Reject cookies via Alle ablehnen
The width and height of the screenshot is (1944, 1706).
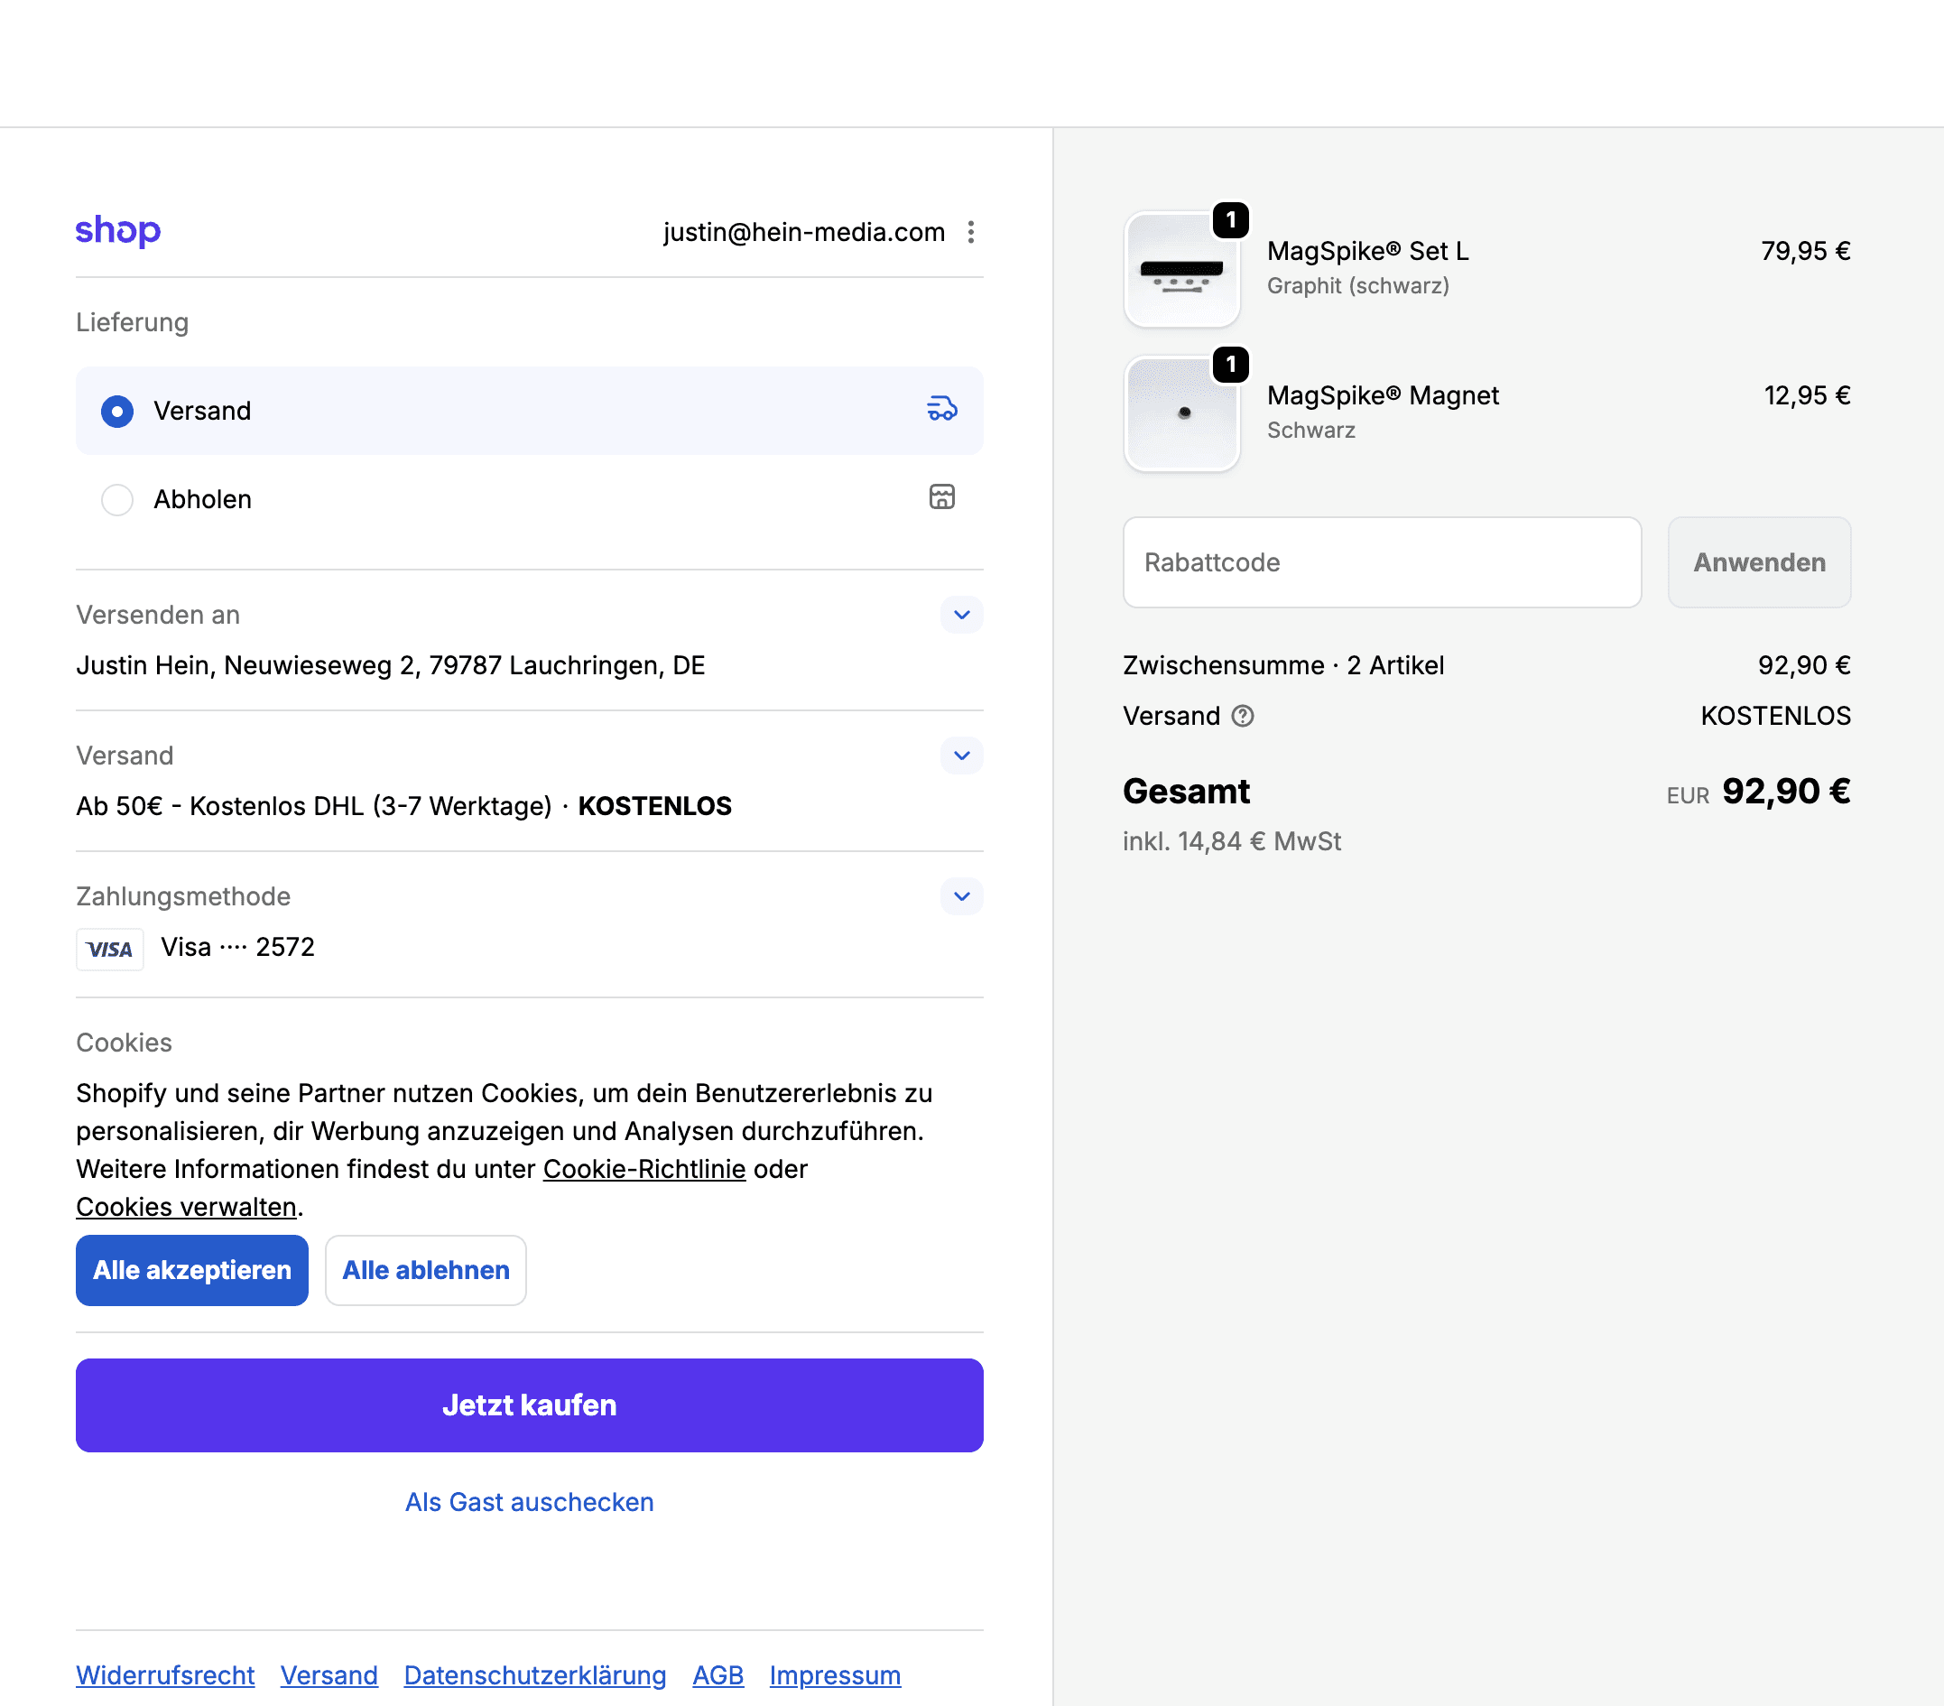tap(425, 1270)
